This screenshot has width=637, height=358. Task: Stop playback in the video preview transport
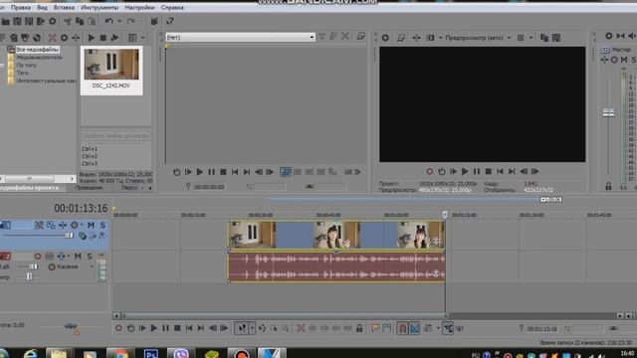pos(489,172)
